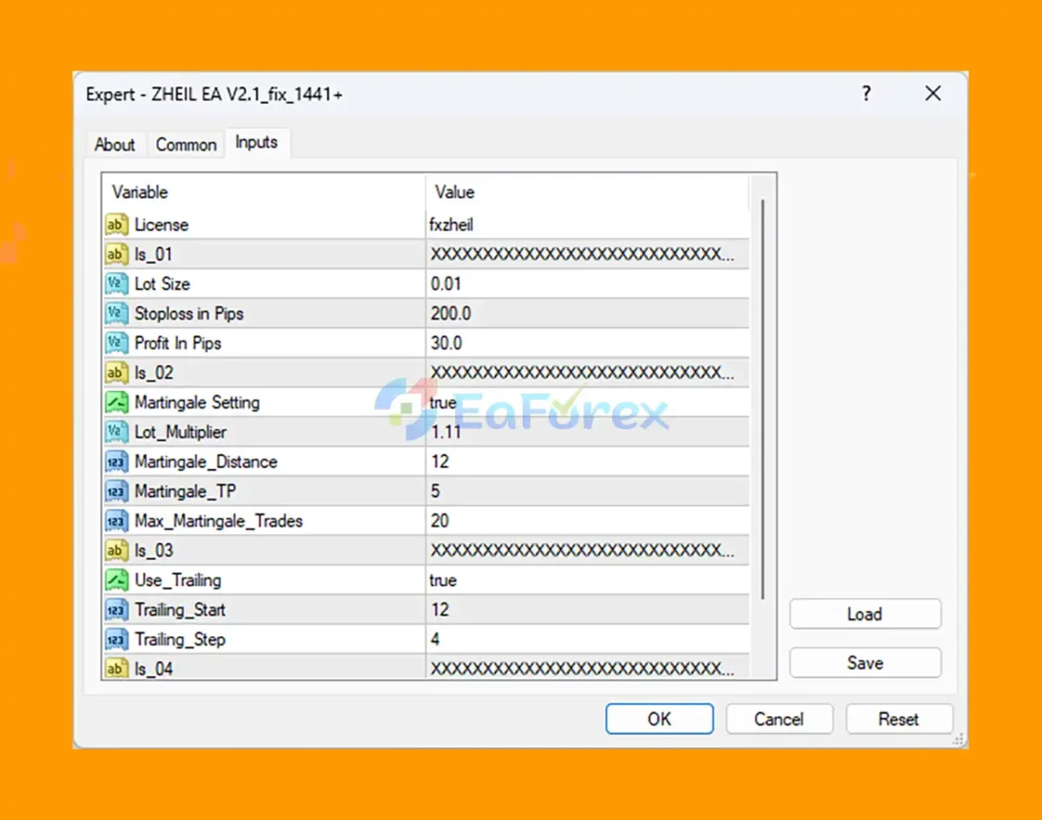
Task: Select the Use_Trailing label
Action: [178, 580]
